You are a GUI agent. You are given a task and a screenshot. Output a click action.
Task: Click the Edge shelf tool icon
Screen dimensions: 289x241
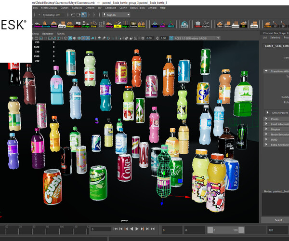pyautogui.click(x=125, y=25)
